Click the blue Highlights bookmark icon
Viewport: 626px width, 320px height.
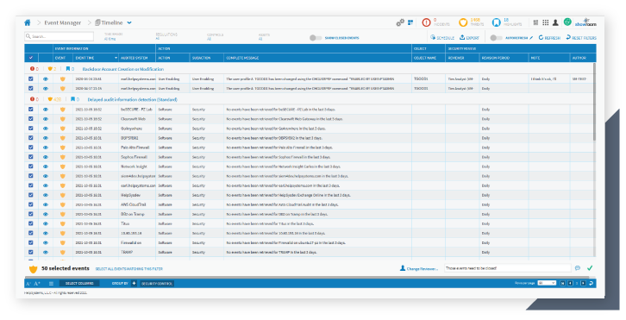(x=497, y=22)
